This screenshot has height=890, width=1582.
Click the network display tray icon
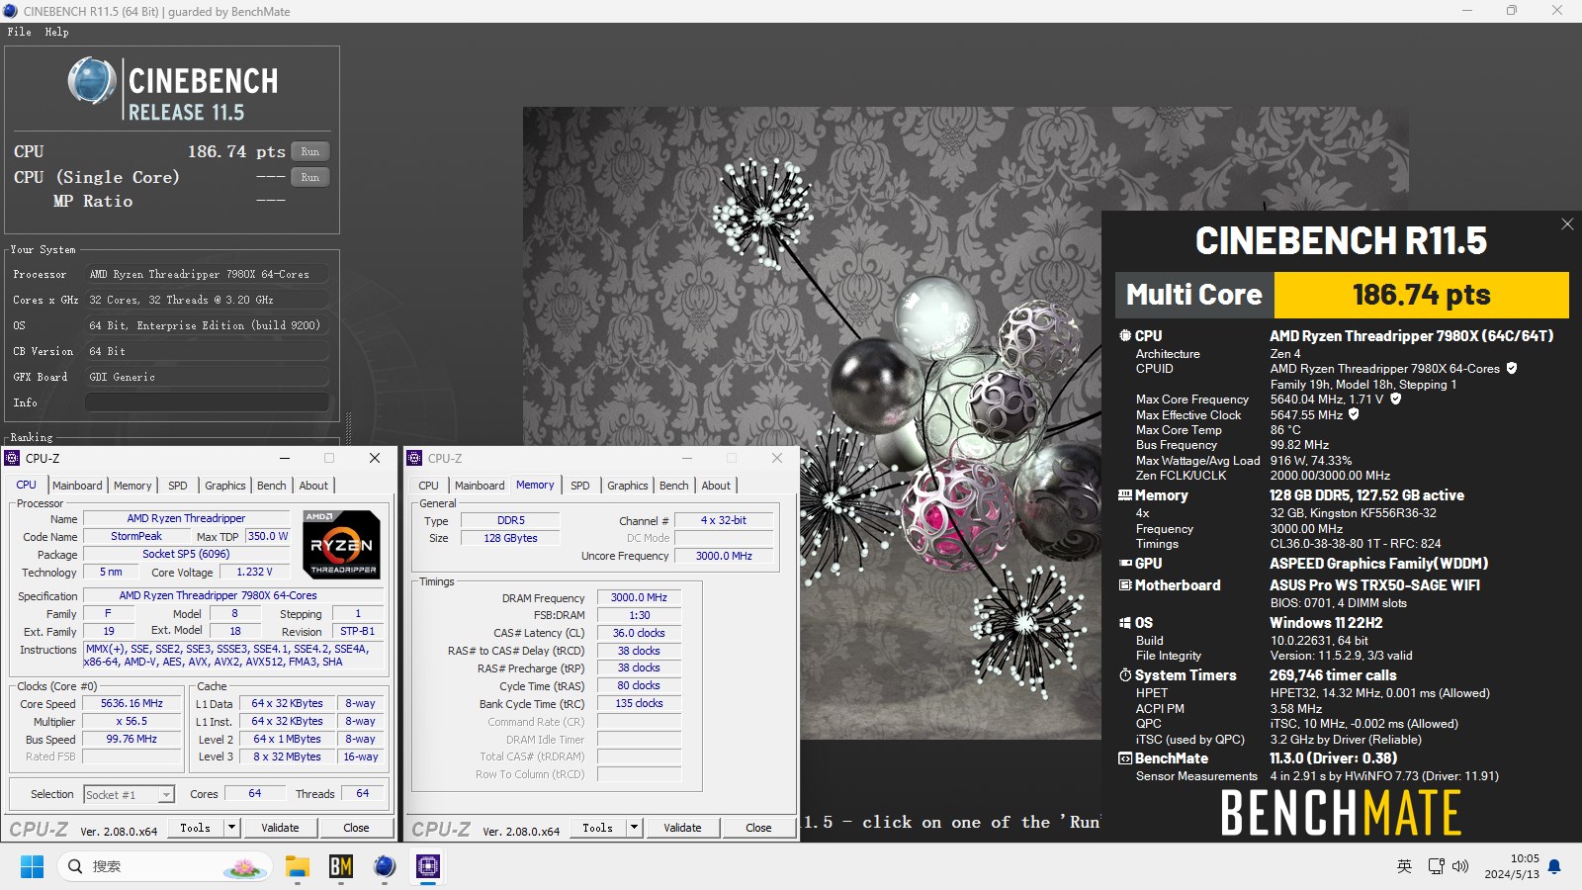1436,866
